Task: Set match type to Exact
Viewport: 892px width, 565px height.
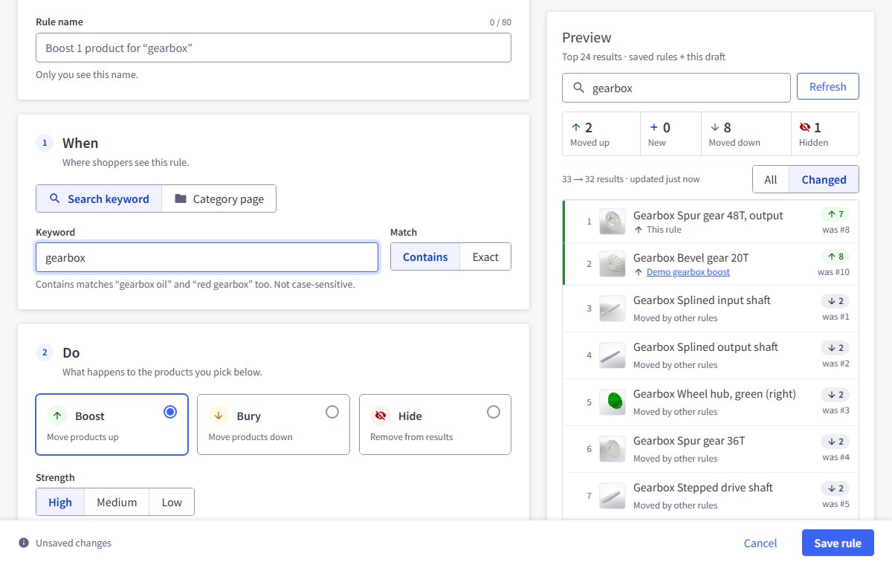Action: point(485,256)
